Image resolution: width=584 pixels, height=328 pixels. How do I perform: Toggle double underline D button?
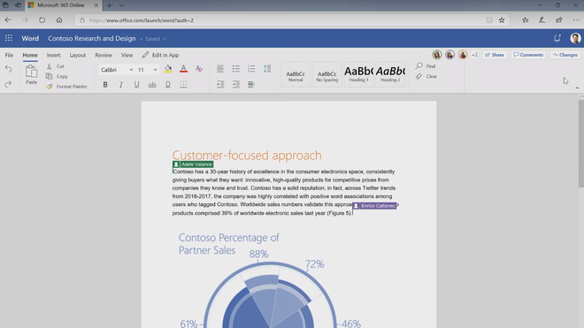[x=168, y=85]
